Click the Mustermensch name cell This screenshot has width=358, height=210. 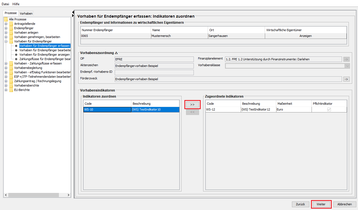(x=179, y=36)
